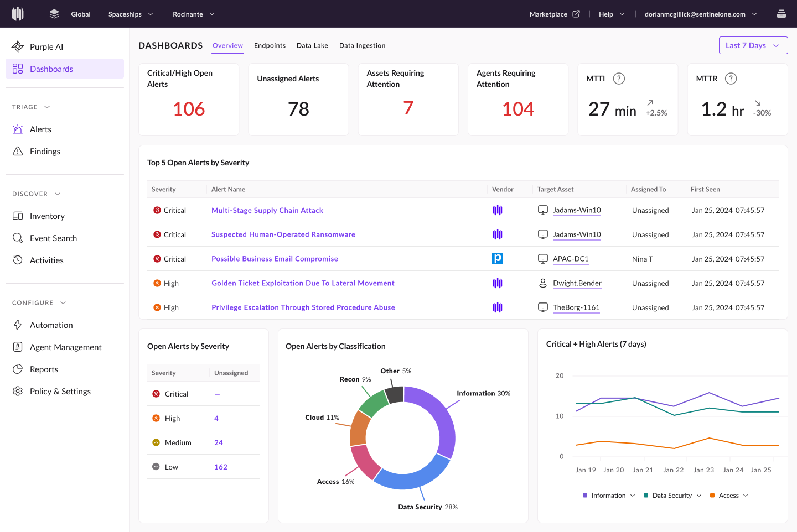This screenshot has width=797, height=532.
Task: Click the scope layers icon beside Global
Action: tap(54, 14)
